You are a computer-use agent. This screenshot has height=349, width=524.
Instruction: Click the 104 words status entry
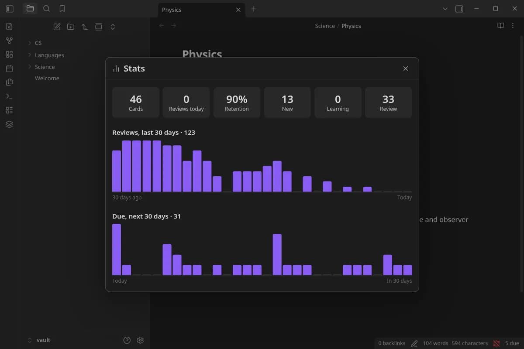coord(435,343)
